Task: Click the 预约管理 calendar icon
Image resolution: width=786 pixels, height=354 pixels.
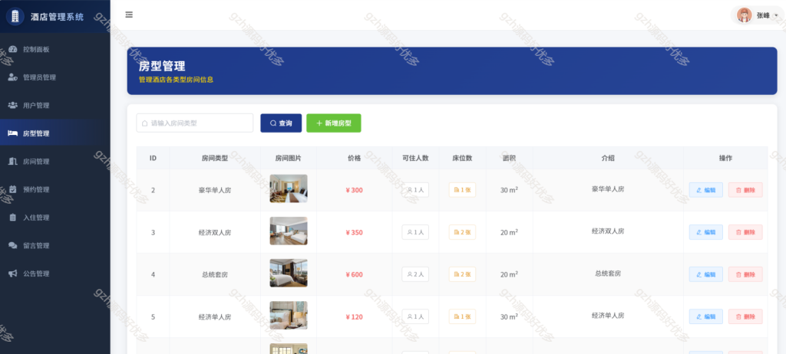Action: [x=13, y=189]
